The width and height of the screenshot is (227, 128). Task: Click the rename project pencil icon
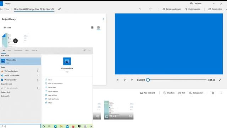click(x=60, y=9)
